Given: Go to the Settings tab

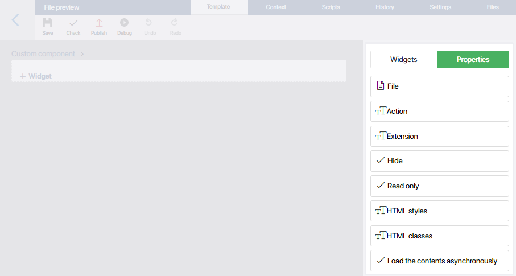Looking at the screenshot, I should (440, 7).
